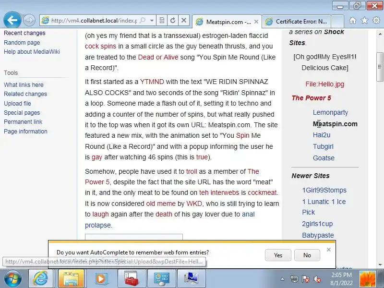
Task: Open the 'troll' red link
Action: click(192, 171)
